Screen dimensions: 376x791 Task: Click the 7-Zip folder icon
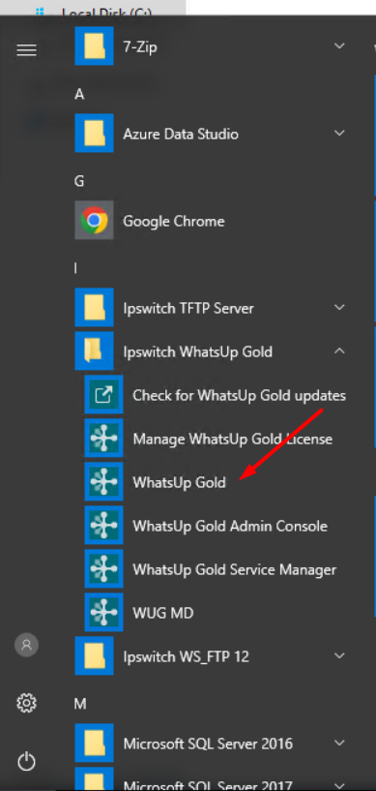point(94,46)
